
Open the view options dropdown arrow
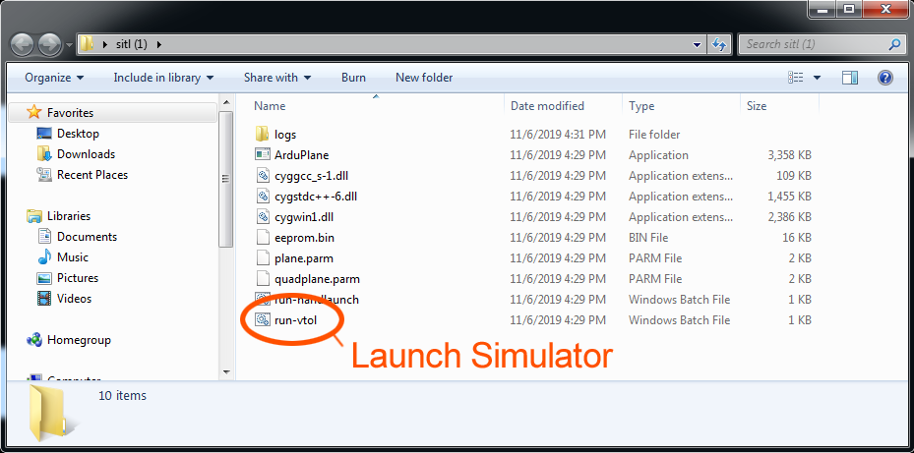(x=817, y=78)
